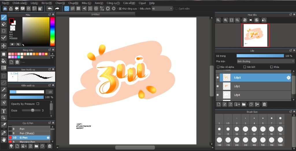296x151 pixels.
Task: Click the rainbow hue bar
Action: pyautogui.click(x=52, y=31)
